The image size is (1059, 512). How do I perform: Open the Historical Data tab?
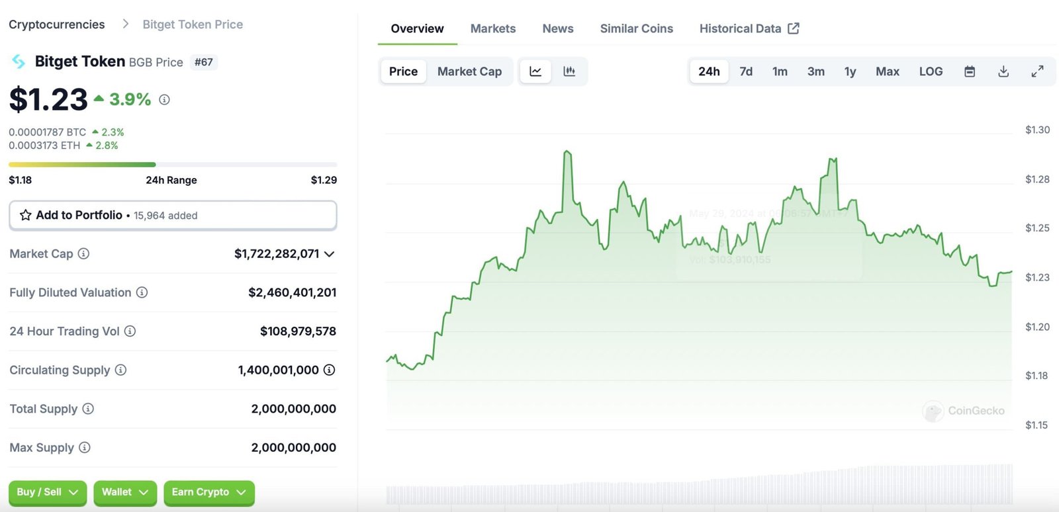tap(749, 28)
